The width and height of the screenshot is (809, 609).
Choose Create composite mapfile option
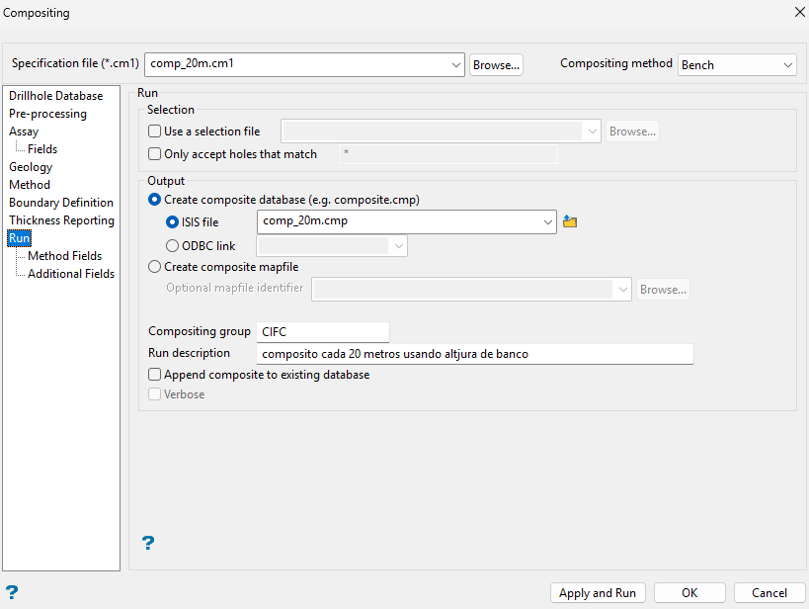[x=154, y=267]
